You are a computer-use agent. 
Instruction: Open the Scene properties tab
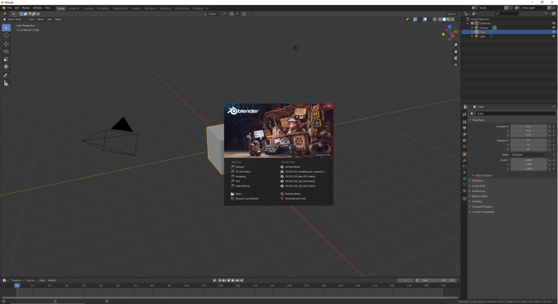465,141
